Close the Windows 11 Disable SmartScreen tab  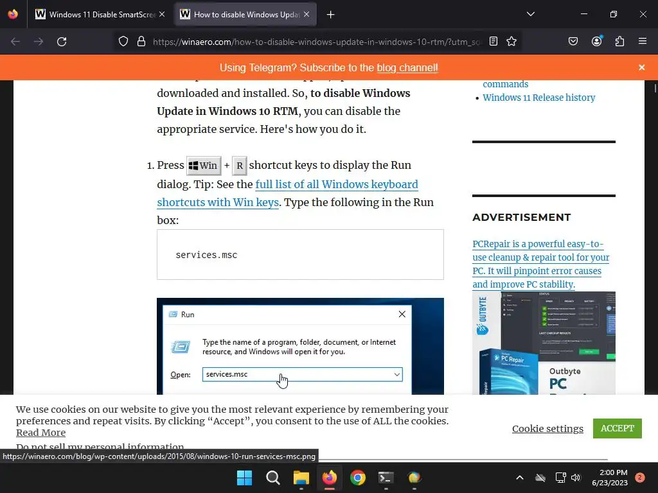click(162, 14)
